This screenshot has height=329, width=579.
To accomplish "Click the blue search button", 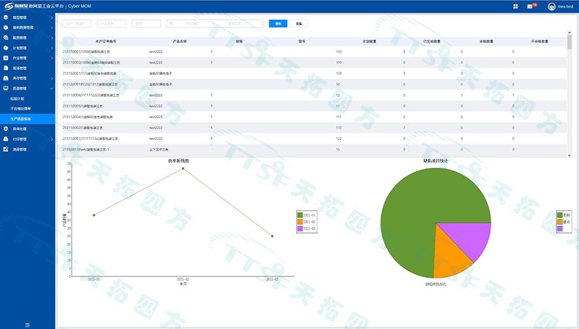I will [x=278, y=24].
